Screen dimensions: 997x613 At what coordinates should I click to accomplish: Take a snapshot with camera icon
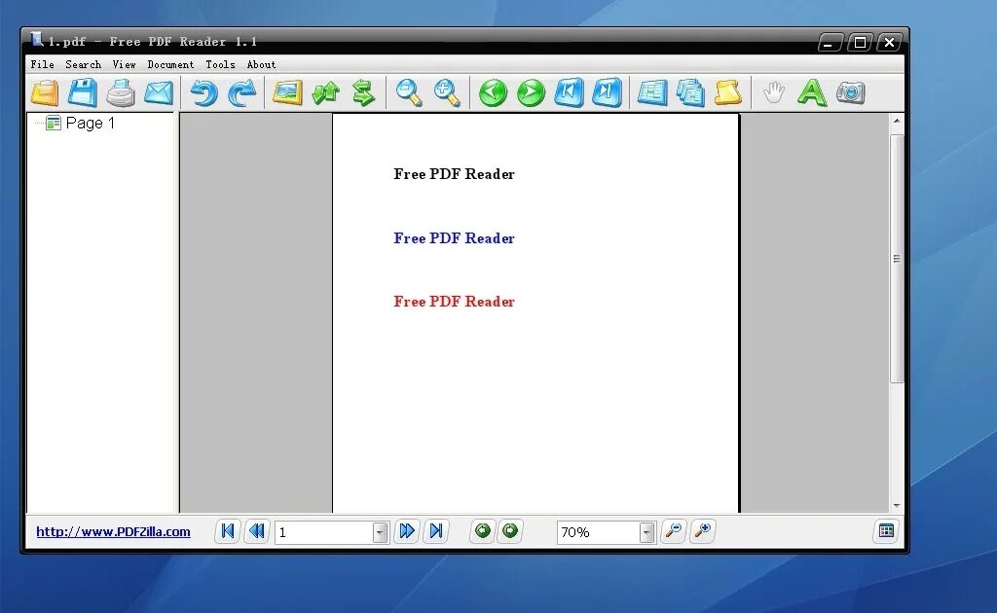click(x=850, y=92)
